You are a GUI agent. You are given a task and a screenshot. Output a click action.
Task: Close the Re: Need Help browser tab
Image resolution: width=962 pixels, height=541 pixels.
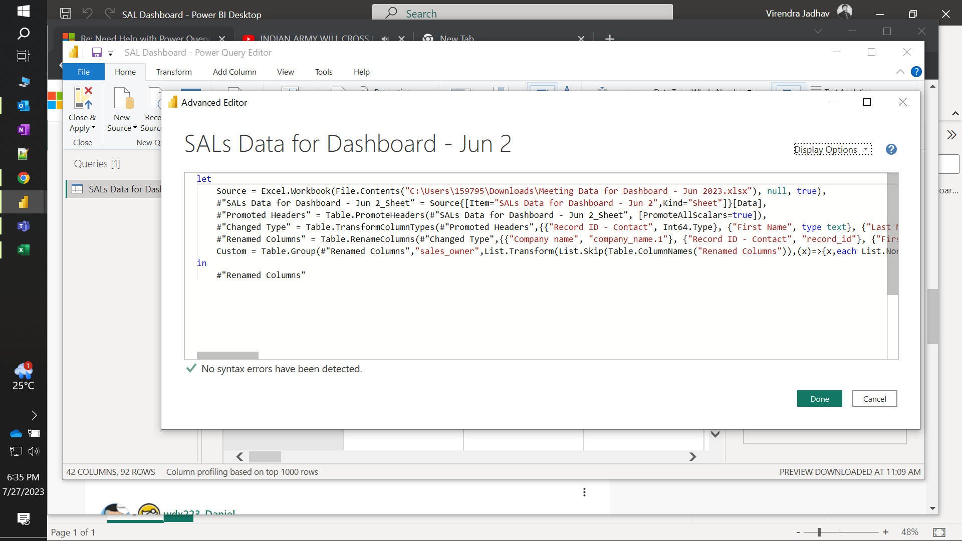point(222,38)
